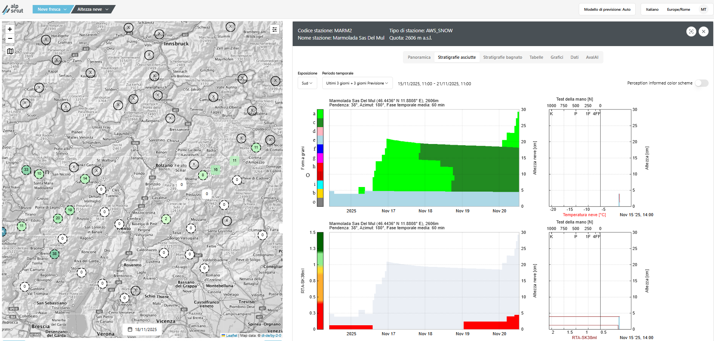
Task: Zoom in on the map
Action: click(10, 29)
